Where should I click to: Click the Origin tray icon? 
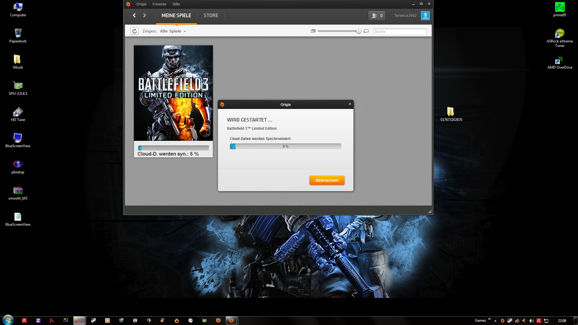click(x=502, y=321)
